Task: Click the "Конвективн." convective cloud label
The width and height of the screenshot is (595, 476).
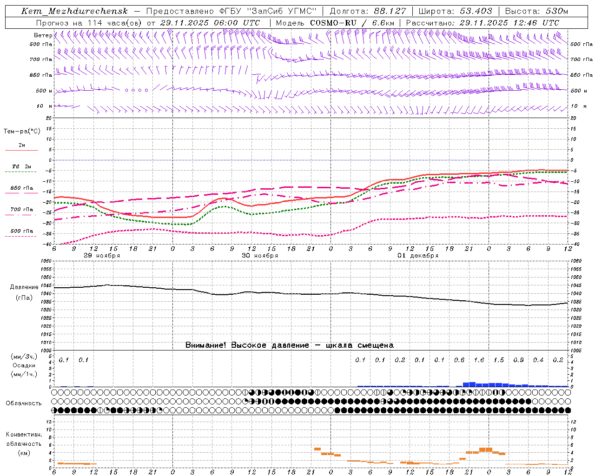Action: [x=24, y=435]
